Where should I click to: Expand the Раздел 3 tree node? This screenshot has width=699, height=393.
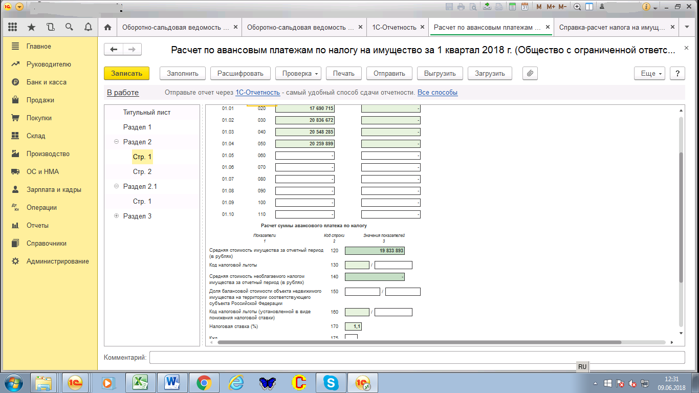(x=116, y=216)
